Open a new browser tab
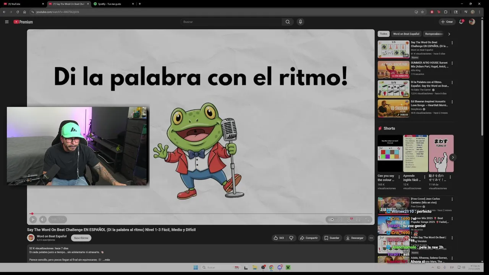 pos(140,4)
